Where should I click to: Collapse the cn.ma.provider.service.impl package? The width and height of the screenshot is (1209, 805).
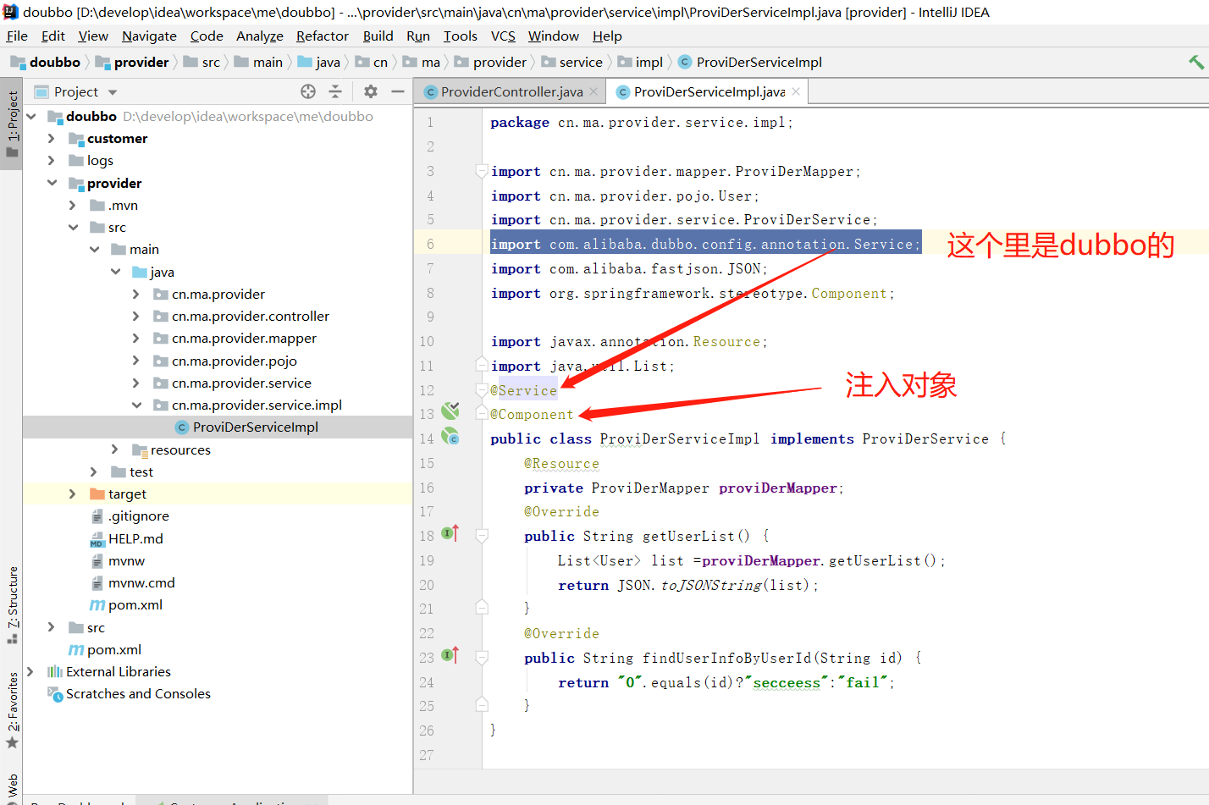click(x=136, y=405)
